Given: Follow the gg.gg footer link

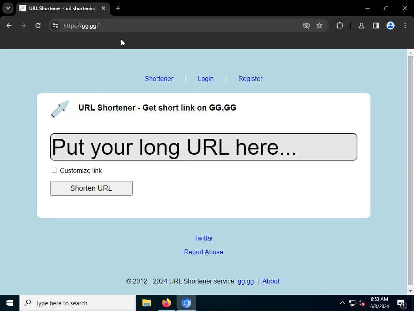Looking at the screenshot, I should click(246, 281).
